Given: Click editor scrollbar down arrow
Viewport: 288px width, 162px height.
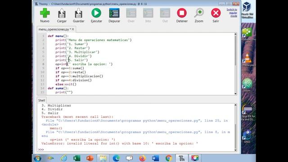Looking at the screenshot, I should coord(235,94).
